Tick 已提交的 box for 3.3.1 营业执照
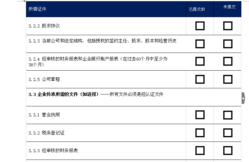This screenshot has width=249, height=162. [x=200, y=115]
